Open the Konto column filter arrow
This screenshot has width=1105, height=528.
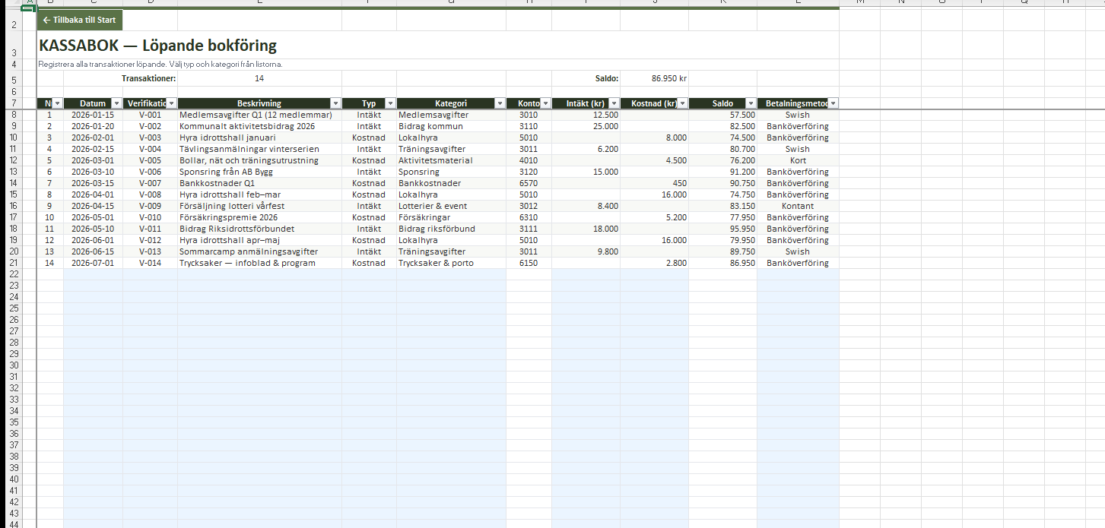click(x=545, y=103)
